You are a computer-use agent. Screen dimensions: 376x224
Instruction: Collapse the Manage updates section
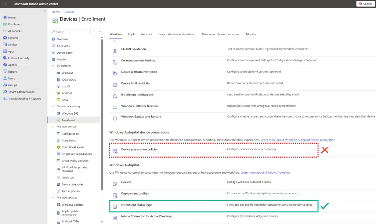click(54, 198)
